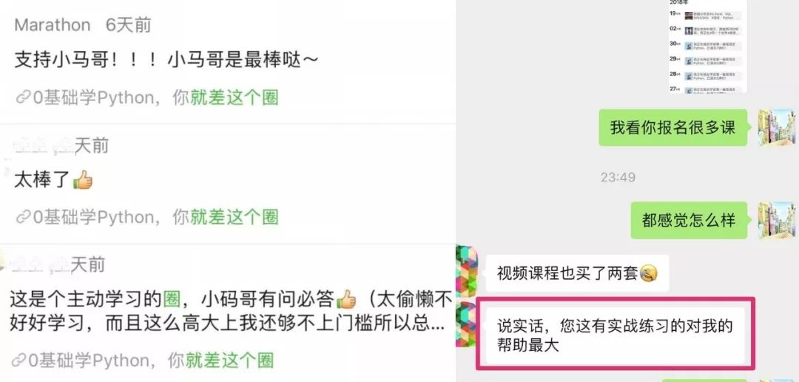Select the 我看你报名很多课 message bubble
The width and height of the screenshot is (799, 382).
tap(672, 127)
